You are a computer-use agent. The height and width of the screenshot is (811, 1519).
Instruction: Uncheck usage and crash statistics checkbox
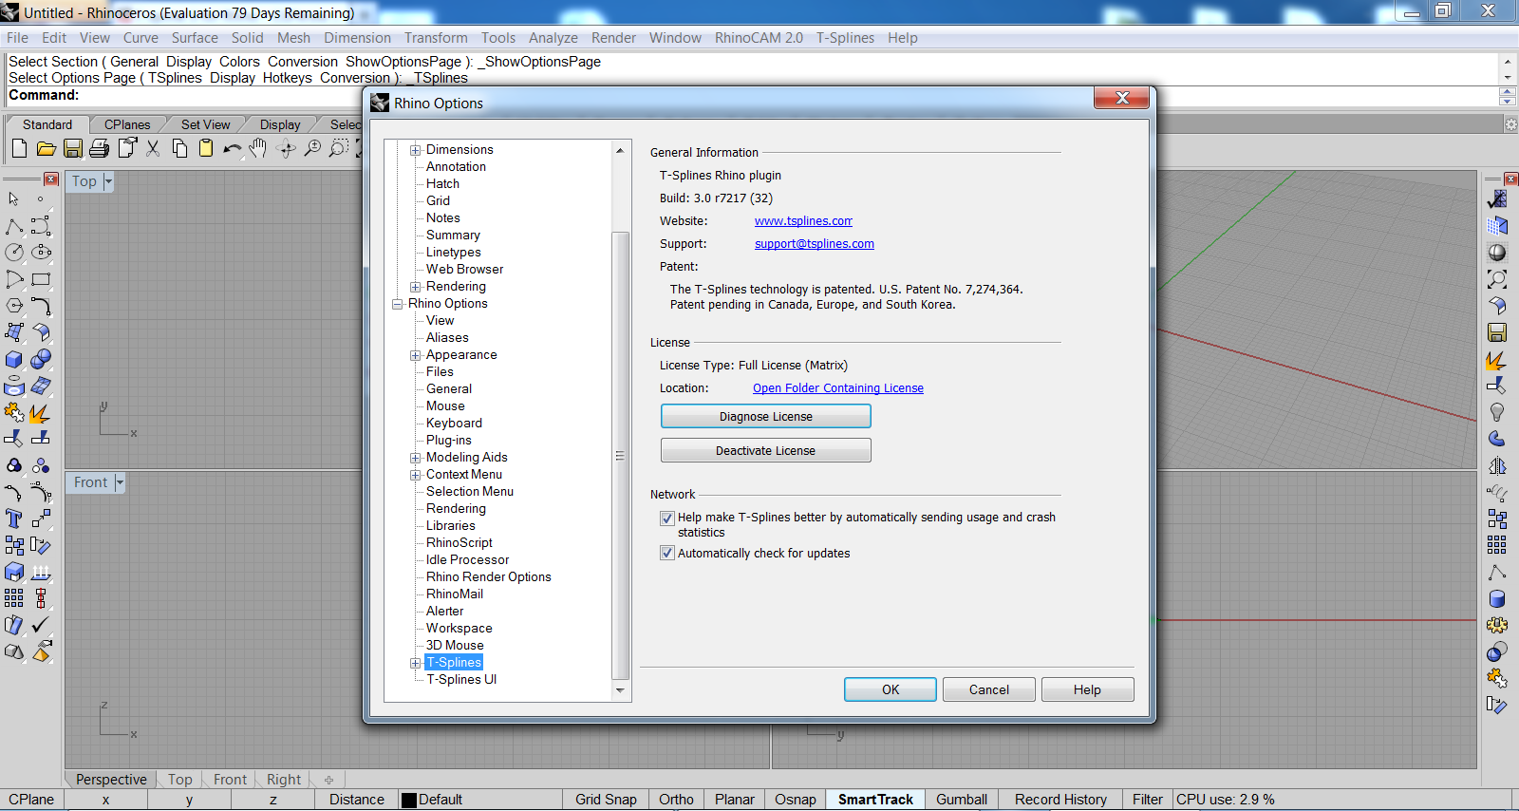[x=667, y=519]
